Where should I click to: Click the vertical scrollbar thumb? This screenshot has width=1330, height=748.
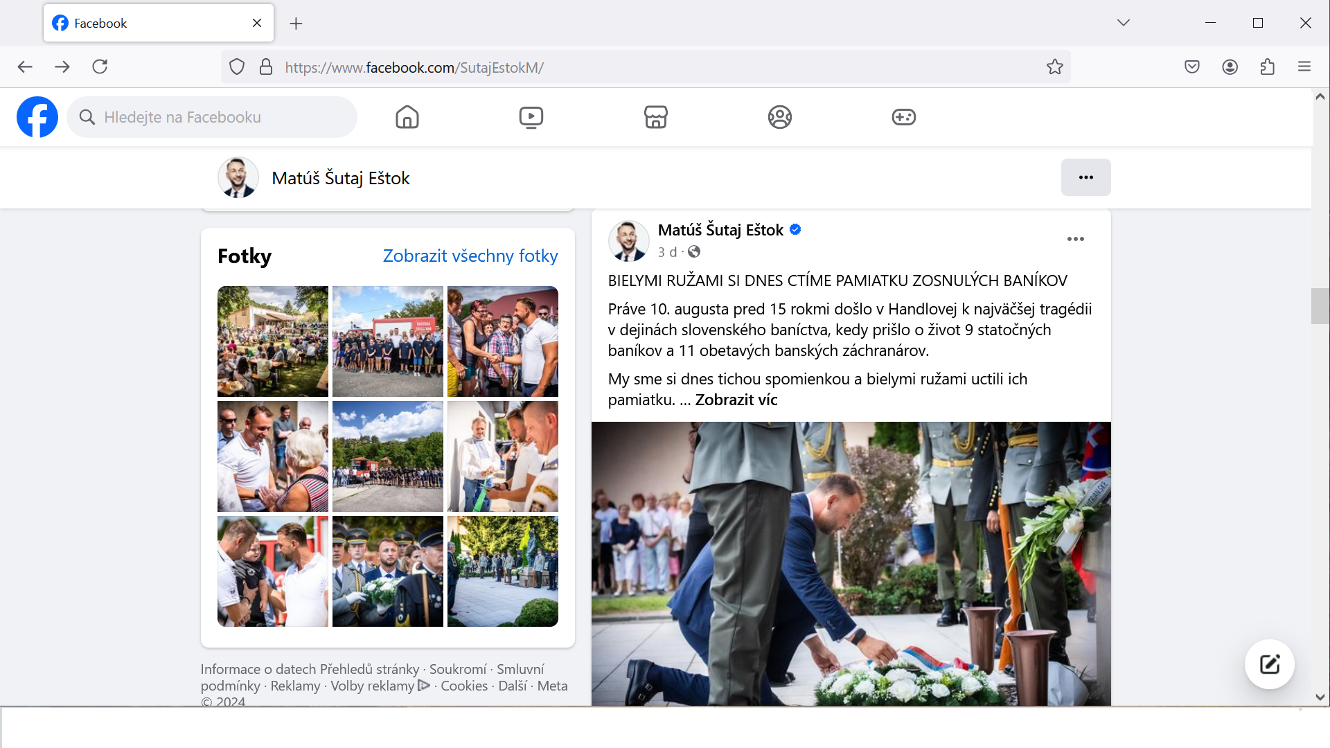pyautogui.click(x=1320, y=305)
